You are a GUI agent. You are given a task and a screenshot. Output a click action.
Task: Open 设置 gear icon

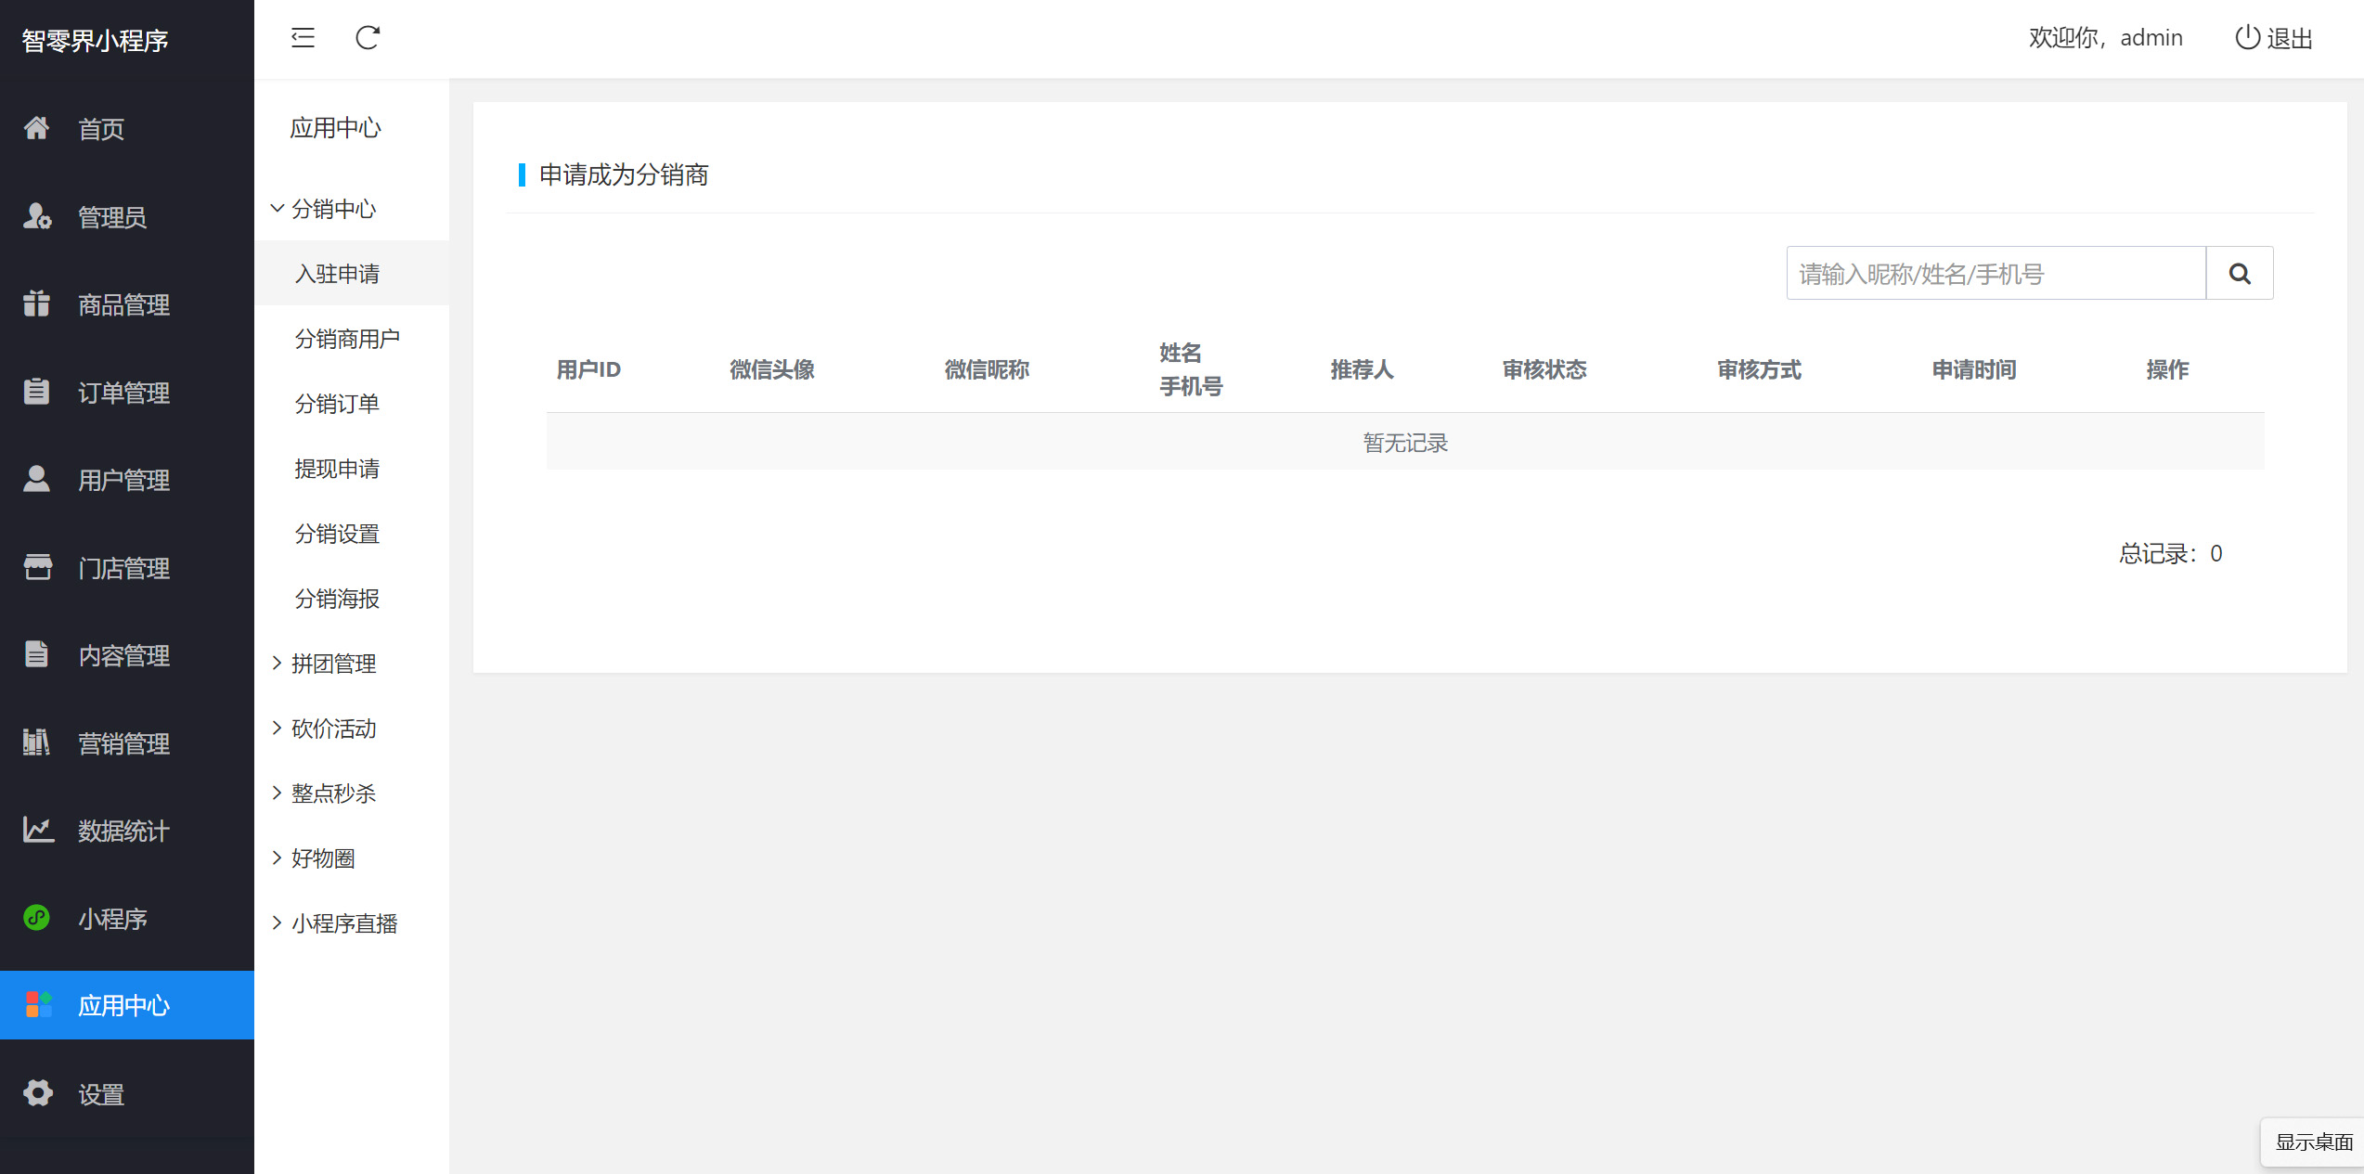(37, 1093)
